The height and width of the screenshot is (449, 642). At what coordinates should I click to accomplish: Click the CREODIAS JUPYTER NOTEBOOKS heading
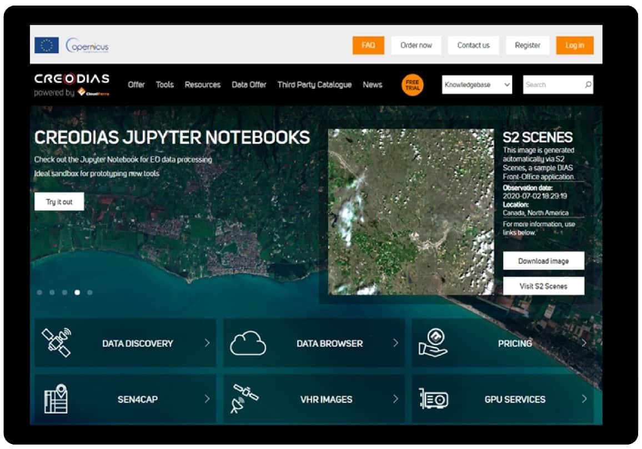[x=172, y=138]
